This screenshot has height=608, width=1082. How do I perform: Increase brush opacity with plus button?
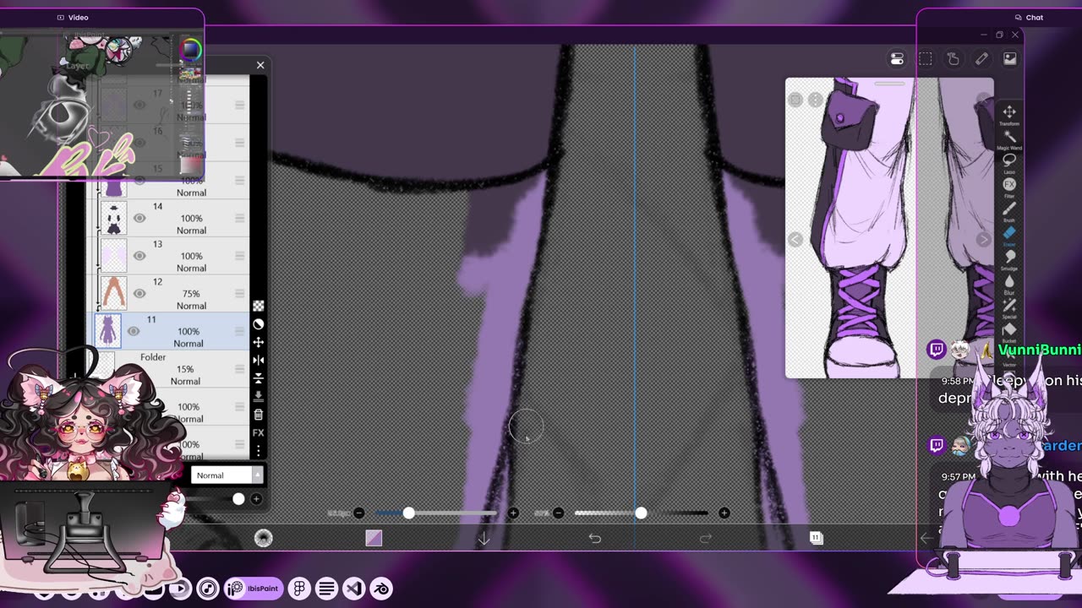(x=724, y=513)
